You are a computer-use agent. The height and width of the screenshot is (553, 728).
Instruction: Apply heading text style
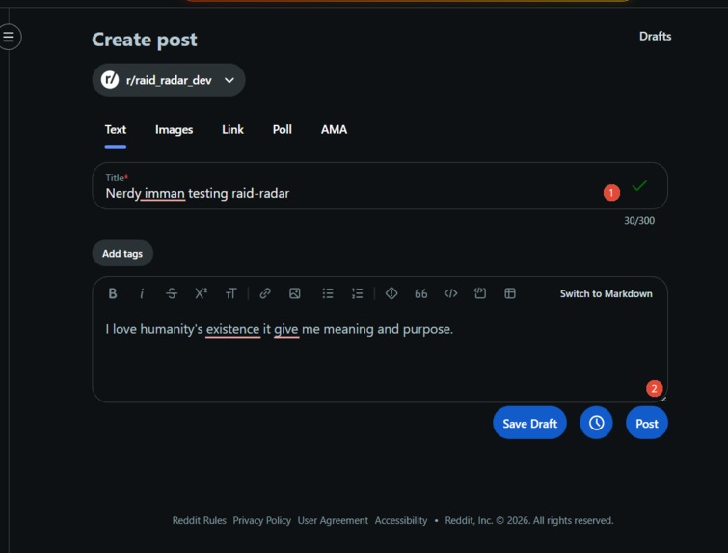[x=230, y=293]
